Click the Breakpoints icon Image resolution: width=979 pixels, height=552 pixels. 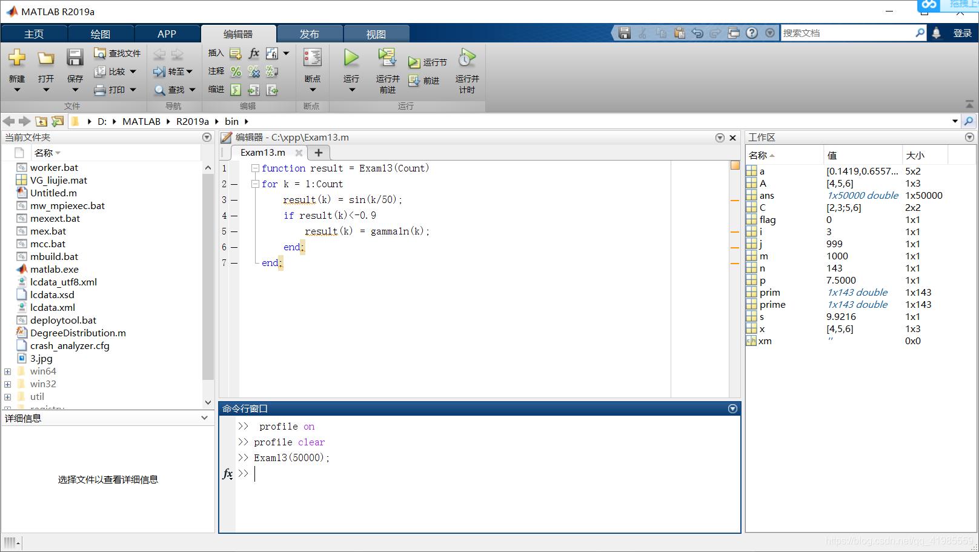(x=313, y=58)
